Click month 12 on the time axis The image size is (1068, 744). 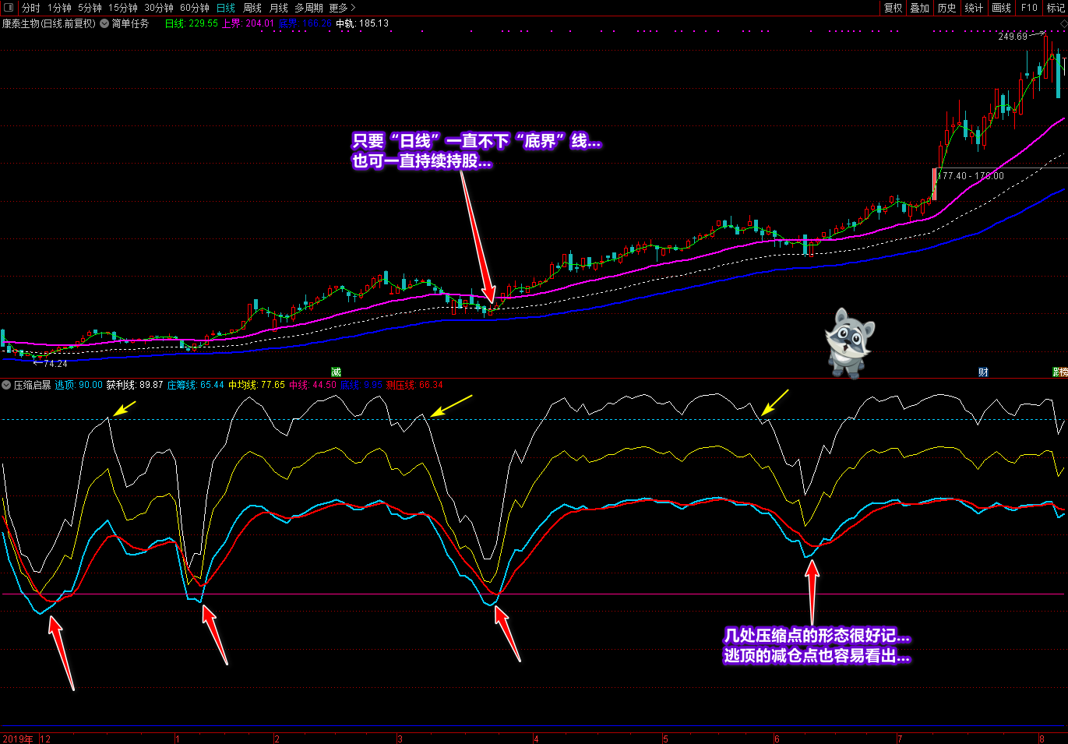click(45, 739)
